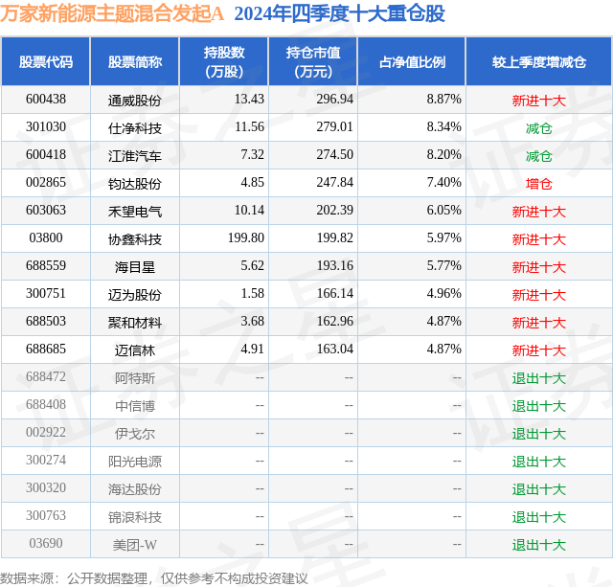Viewport: 613px width, 587px height.
Task: Select stock name 江淮汽车
Action: tap(135, 156)
